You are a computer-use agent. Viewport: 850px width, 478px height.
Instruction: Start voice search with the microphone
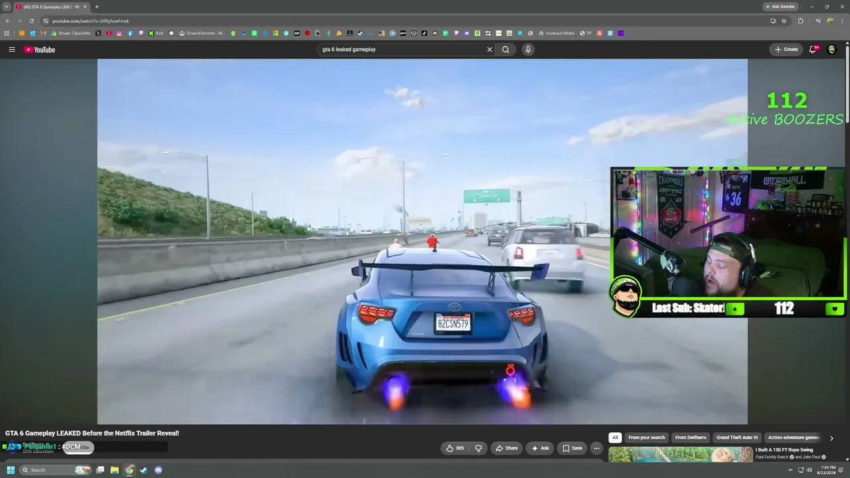coord(528,49)
